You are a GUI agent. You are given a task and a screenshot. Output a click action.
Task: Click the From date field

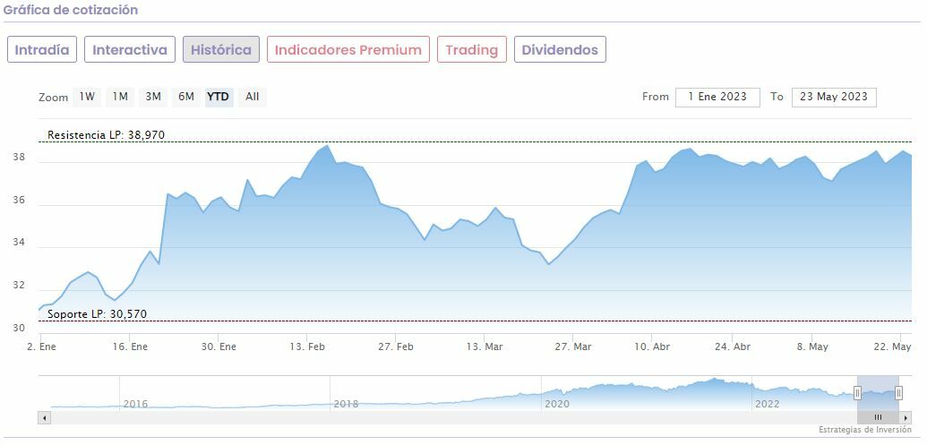coord(717,97)
